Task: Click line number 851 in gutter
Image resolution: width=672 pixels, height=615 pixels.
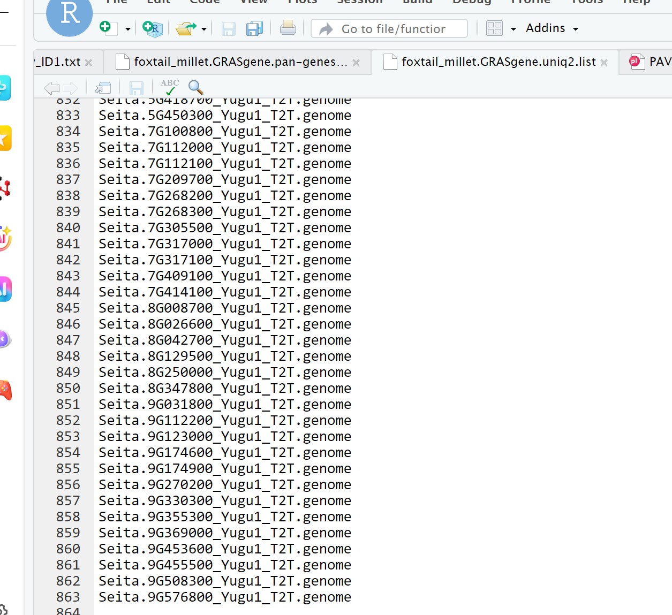Action: click(68, 405)
